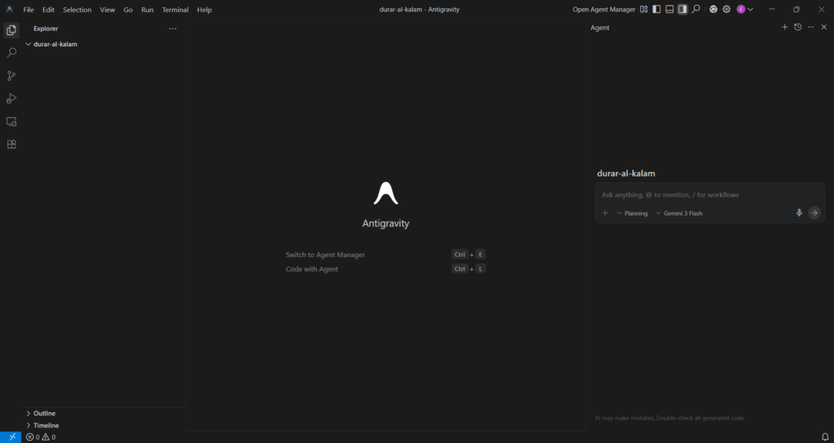The height and width of the screenshot is (443, 834).
Task: Expand the Timeline section
Action: pos(46,425)
